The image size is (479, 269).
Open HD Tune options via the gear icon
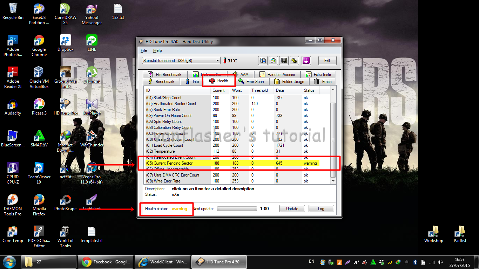[294, 61]
